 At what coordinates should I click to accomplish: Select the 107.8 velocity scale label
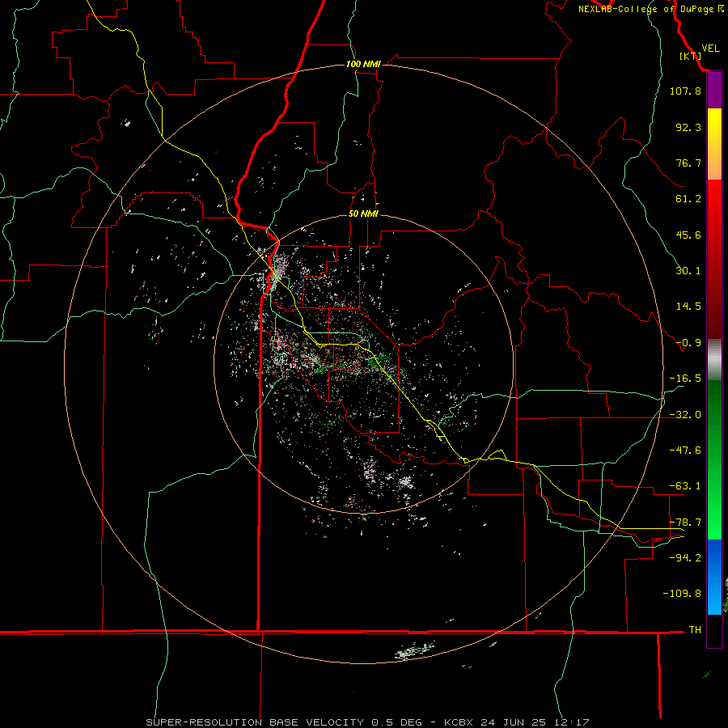(x=685, y=91)
